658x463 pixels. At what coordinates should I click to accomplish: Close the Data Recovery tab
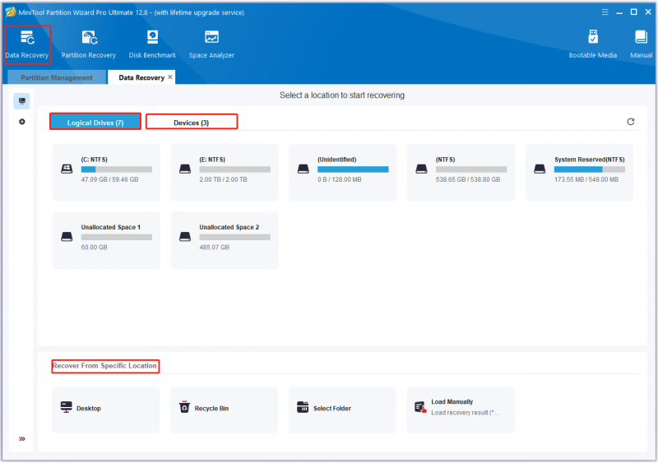(170, 76)
